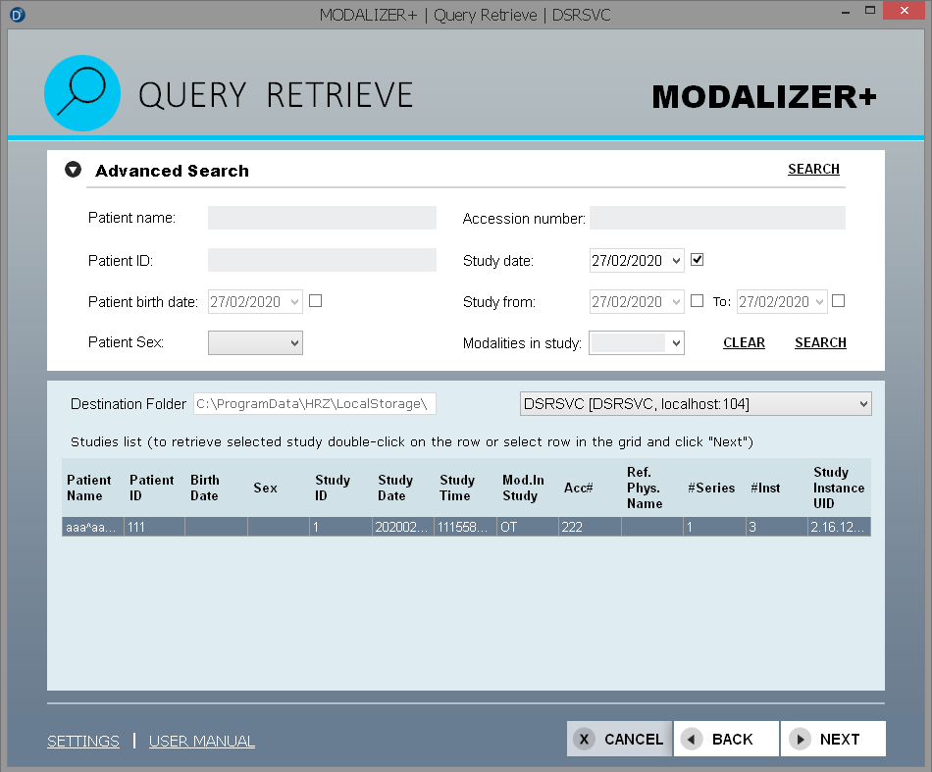The height and width of the screenshot is (772, 932).
Task: Click the X icon on the Cancel button
Action: point(584,740)
